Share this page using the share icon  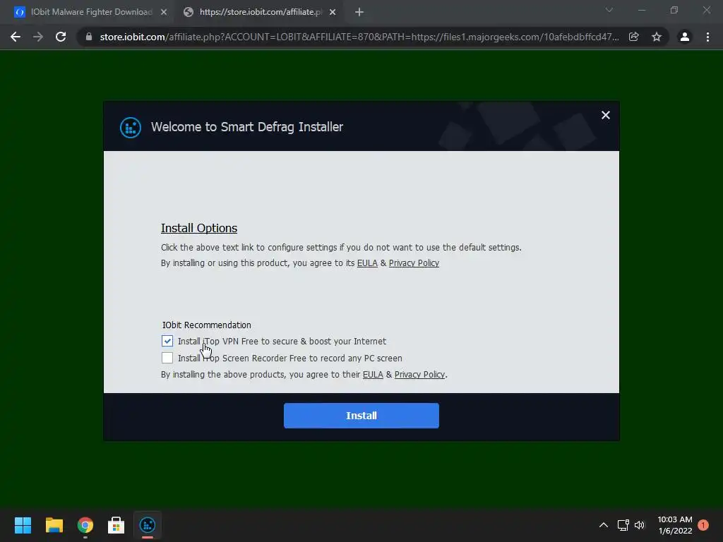coord(634,37)
